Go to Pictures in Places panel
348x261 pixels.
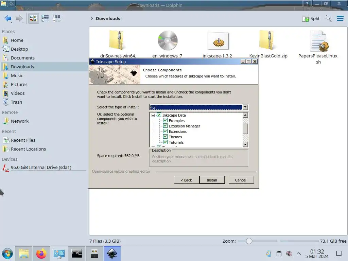coord(44,85)
